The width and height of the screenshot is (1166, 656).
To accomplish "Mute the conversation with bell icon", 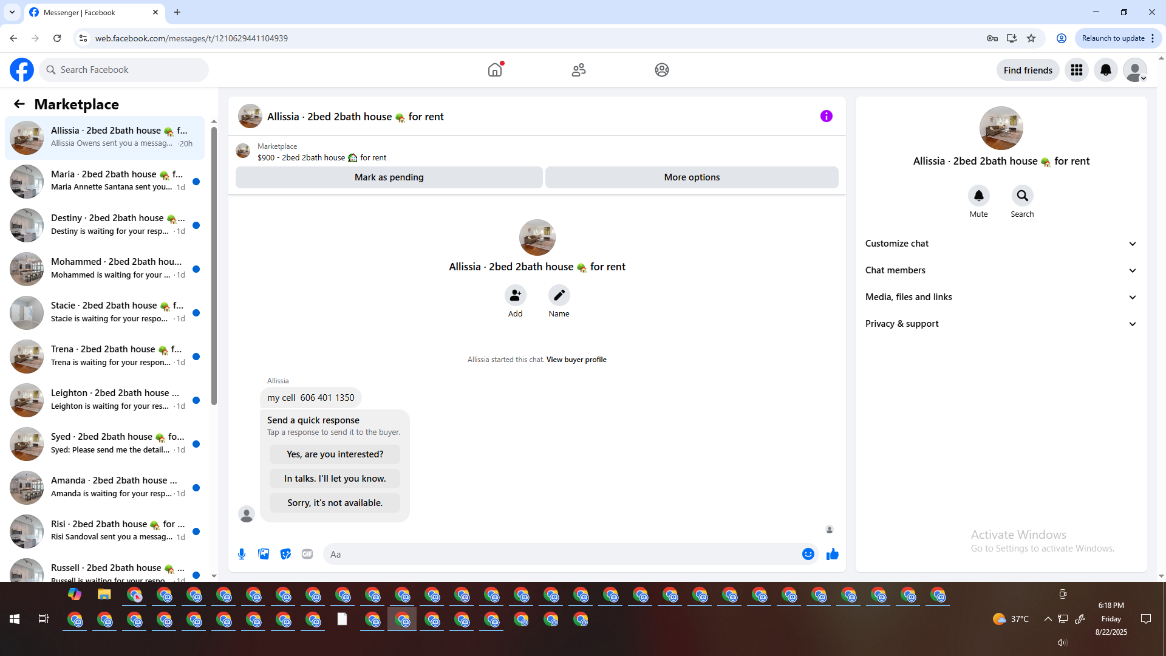I will pos(978,196).
